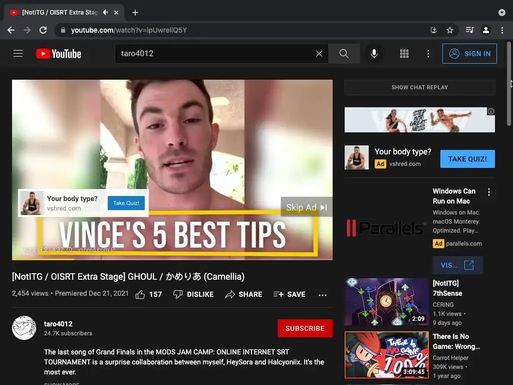The width and height of the screenshot is (513, 385).
Task: Open YouTube settings three-dot menu
Action: point(428,54)
